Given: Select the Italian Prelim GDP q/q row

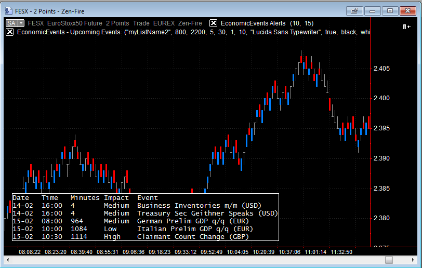Looking at the screenshot, I should coord(146,229).
